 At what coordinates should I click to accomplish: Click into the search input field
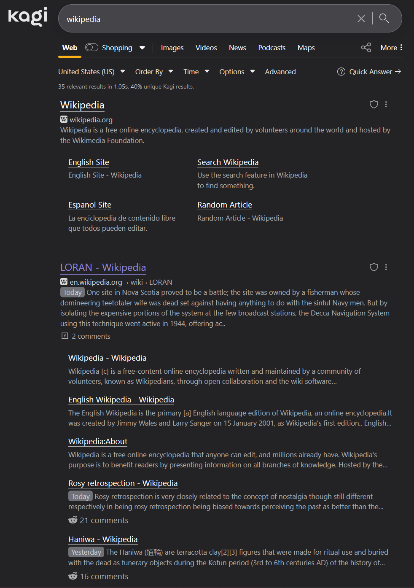[x=207, y=19]
